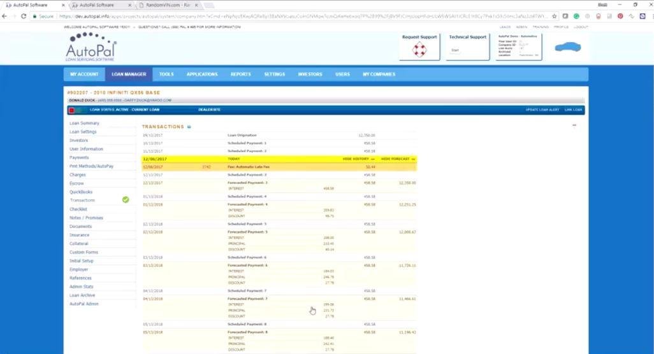
Task: Click the gray square extension icon beside the star
Action: point(565,17)
